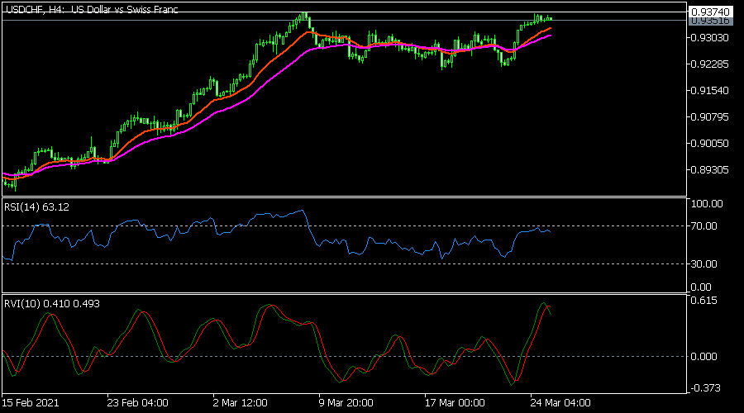Click the RSI 100.00 scale label

(707, 204)
